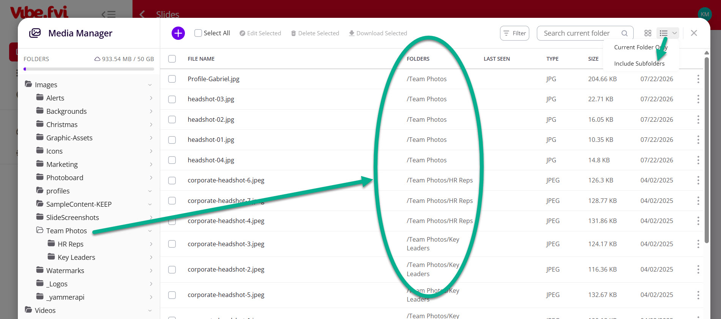Click the purple add media plus button

pyautogui.click(x=178, y=33)
